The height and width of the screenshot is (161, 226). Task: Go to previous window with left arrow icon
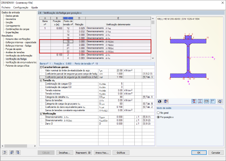pos(12,152)
